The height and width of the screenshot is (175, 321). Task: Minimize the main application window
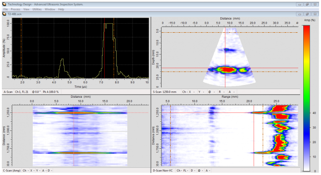tap(300, 4)
